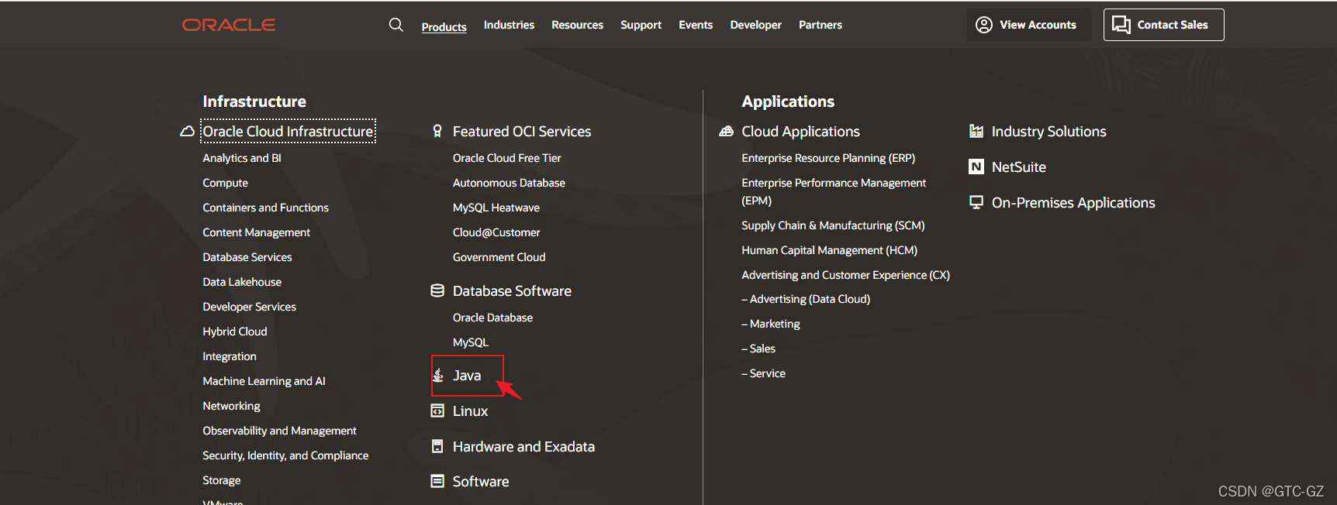Open Observability and Management
Screen dimensions: 1337x505
point(279,431)
